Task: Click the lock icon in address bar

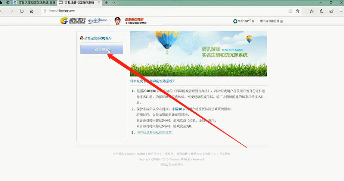Action: tap(45, 11)
